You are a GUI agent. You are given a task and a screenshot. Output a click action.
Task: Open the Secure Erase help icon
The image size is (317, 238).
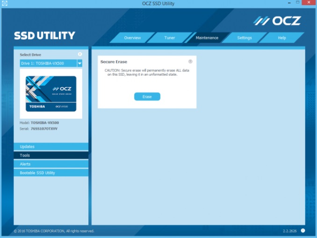click(x=190, y=62)
